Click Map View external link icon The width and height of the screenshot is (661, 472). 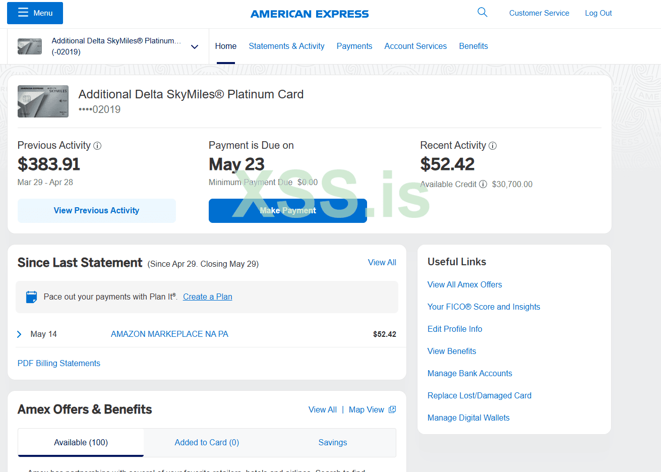(392, 409)
